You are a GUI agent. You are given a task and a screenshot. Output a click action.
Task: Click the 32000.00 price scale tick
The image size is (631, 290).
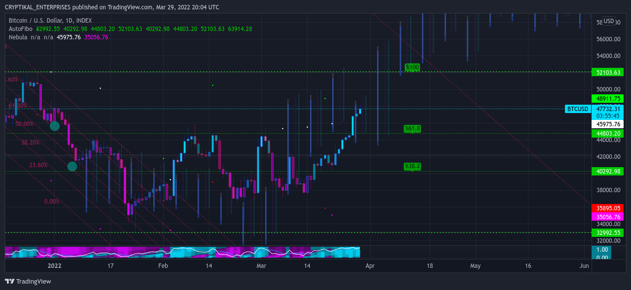[x=607, y=240]
